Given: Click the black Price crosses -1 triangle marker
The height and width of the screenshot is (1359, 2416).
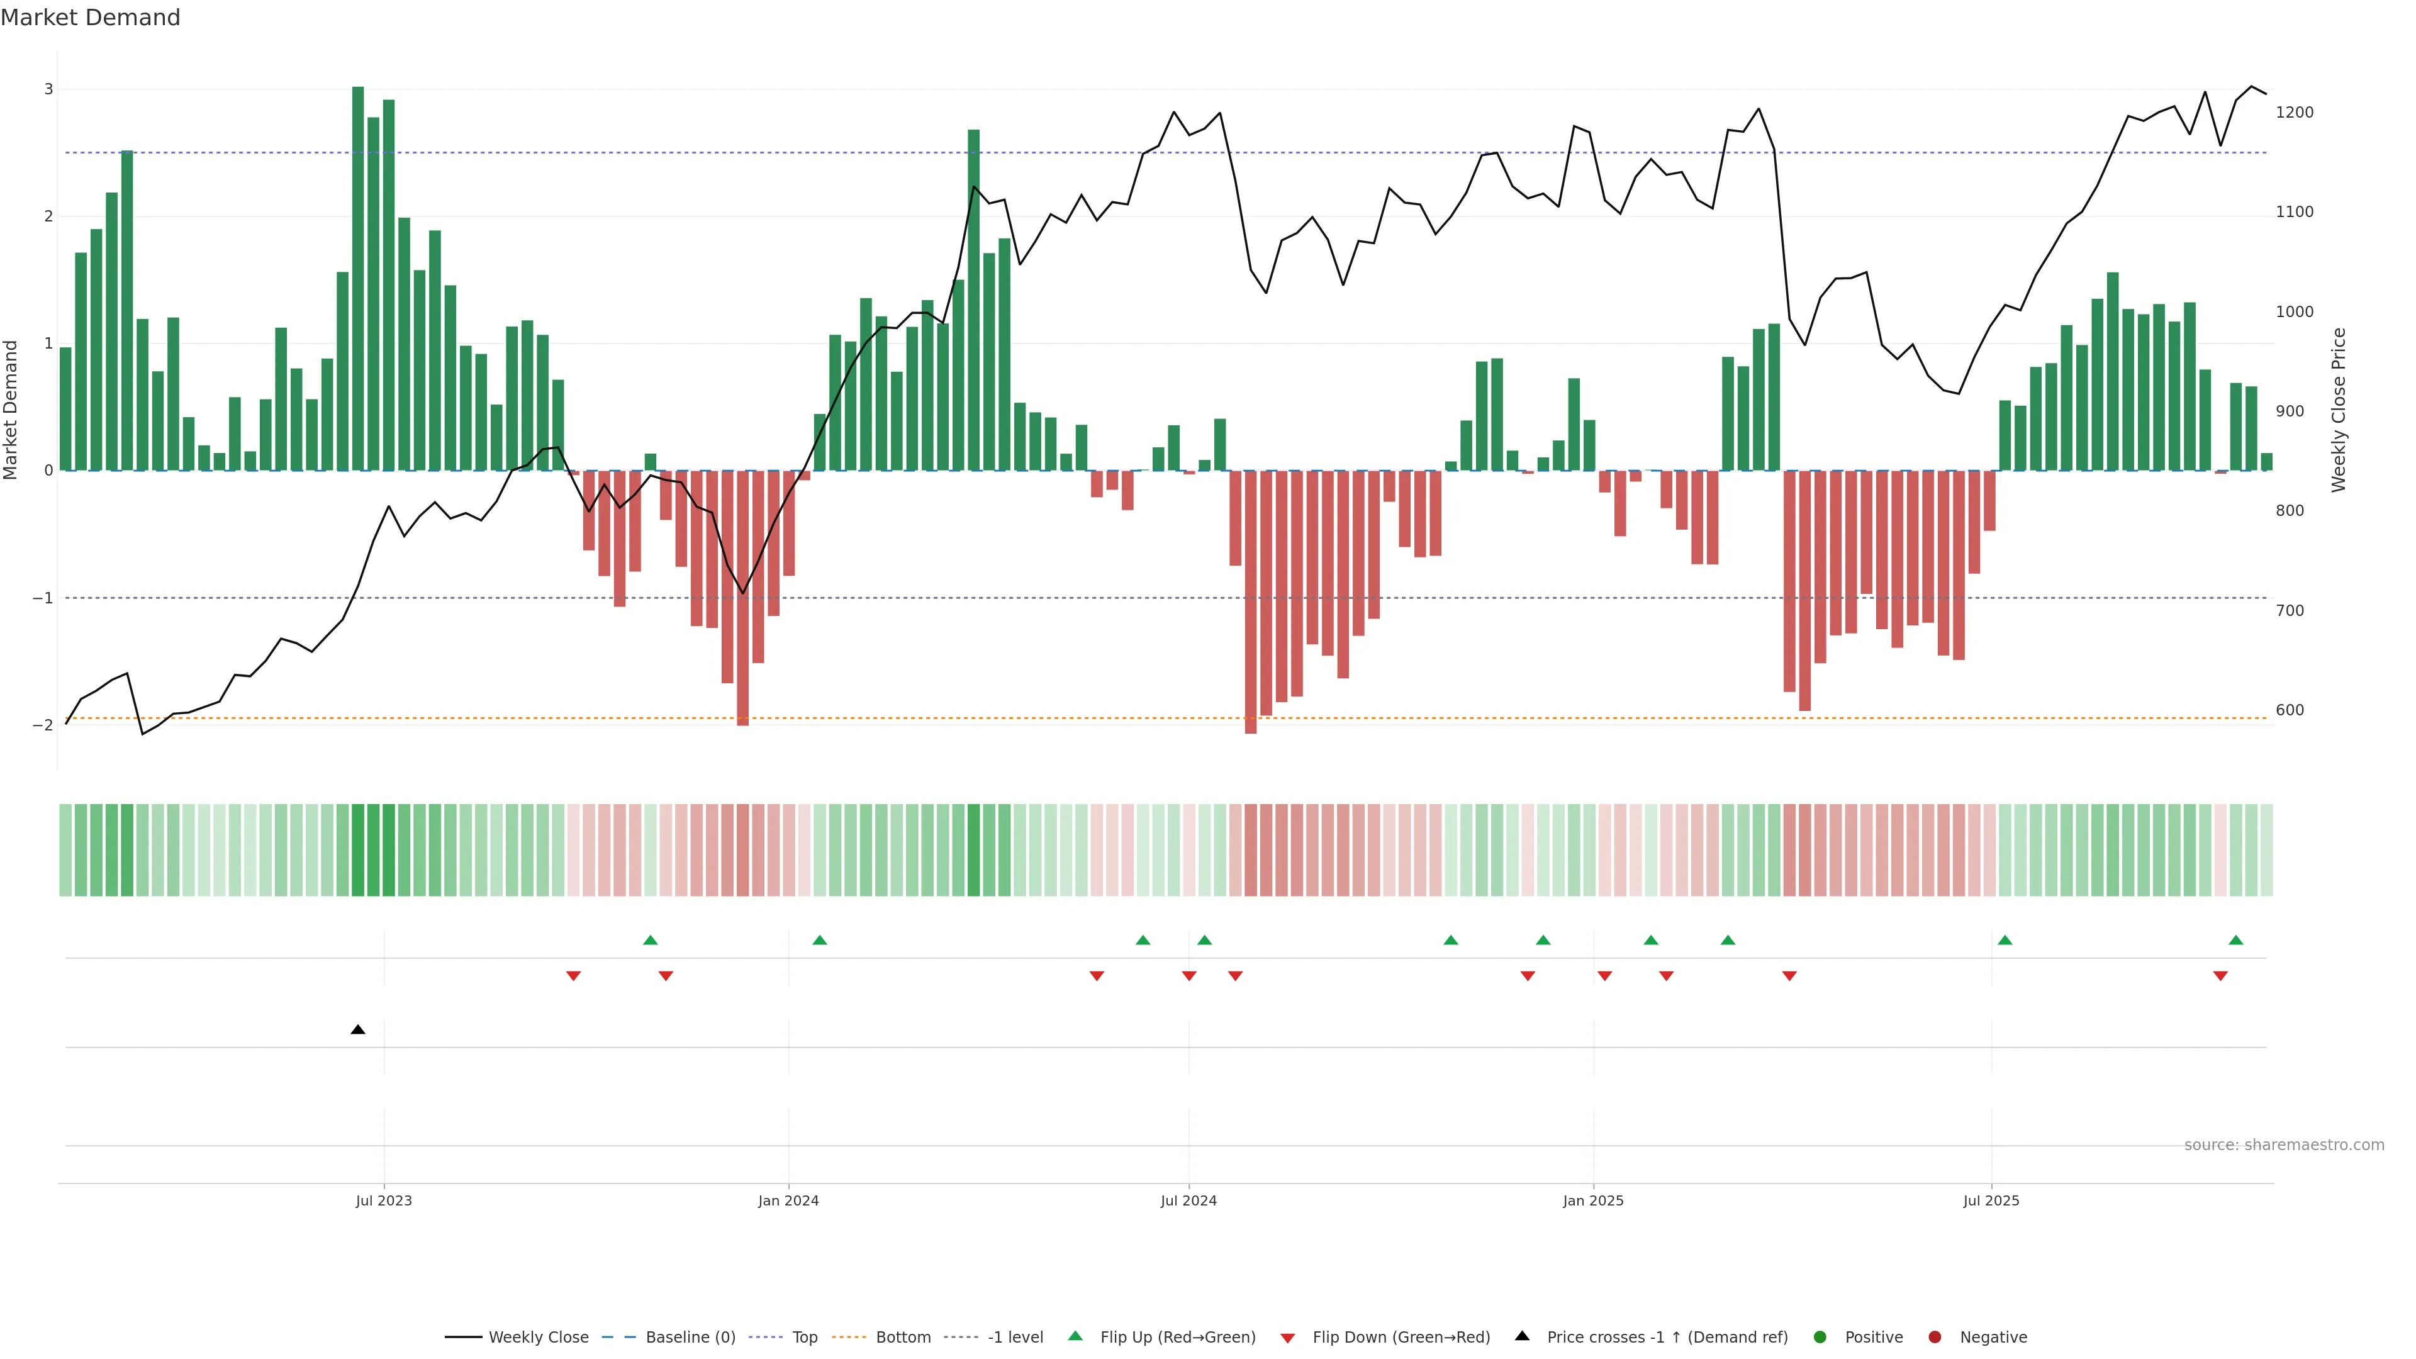Looking at the screenshot, I should pos(357,1030).
